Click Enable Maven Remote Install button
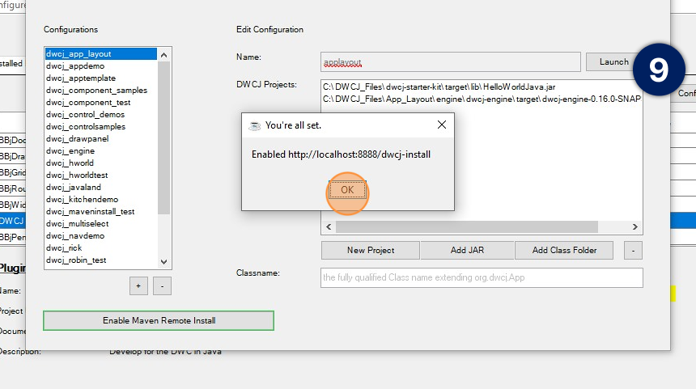The height and width of the screenshot is (389, 696). click(x=159, y=320)
